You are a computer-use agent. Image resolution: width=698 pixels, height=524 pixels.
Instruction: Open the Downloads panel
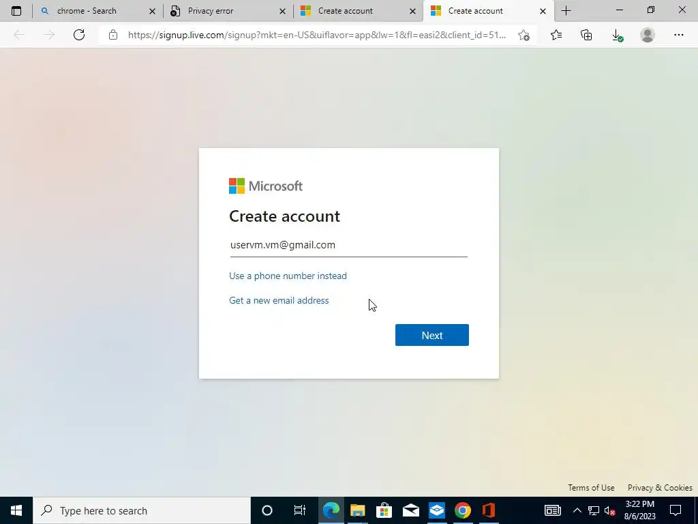(x=617, y=35)
